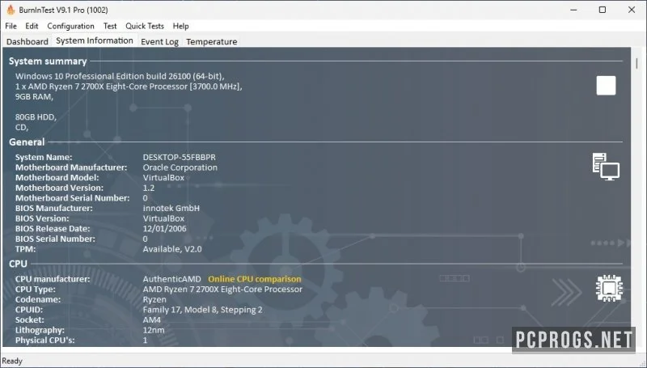Open the Temperature tab
Screen dimensions: 647x368
tap(212, 42)
